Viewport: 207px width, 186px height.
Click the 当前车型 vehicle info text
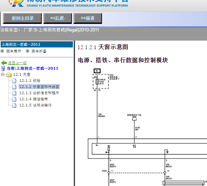[x=50, y=30]
